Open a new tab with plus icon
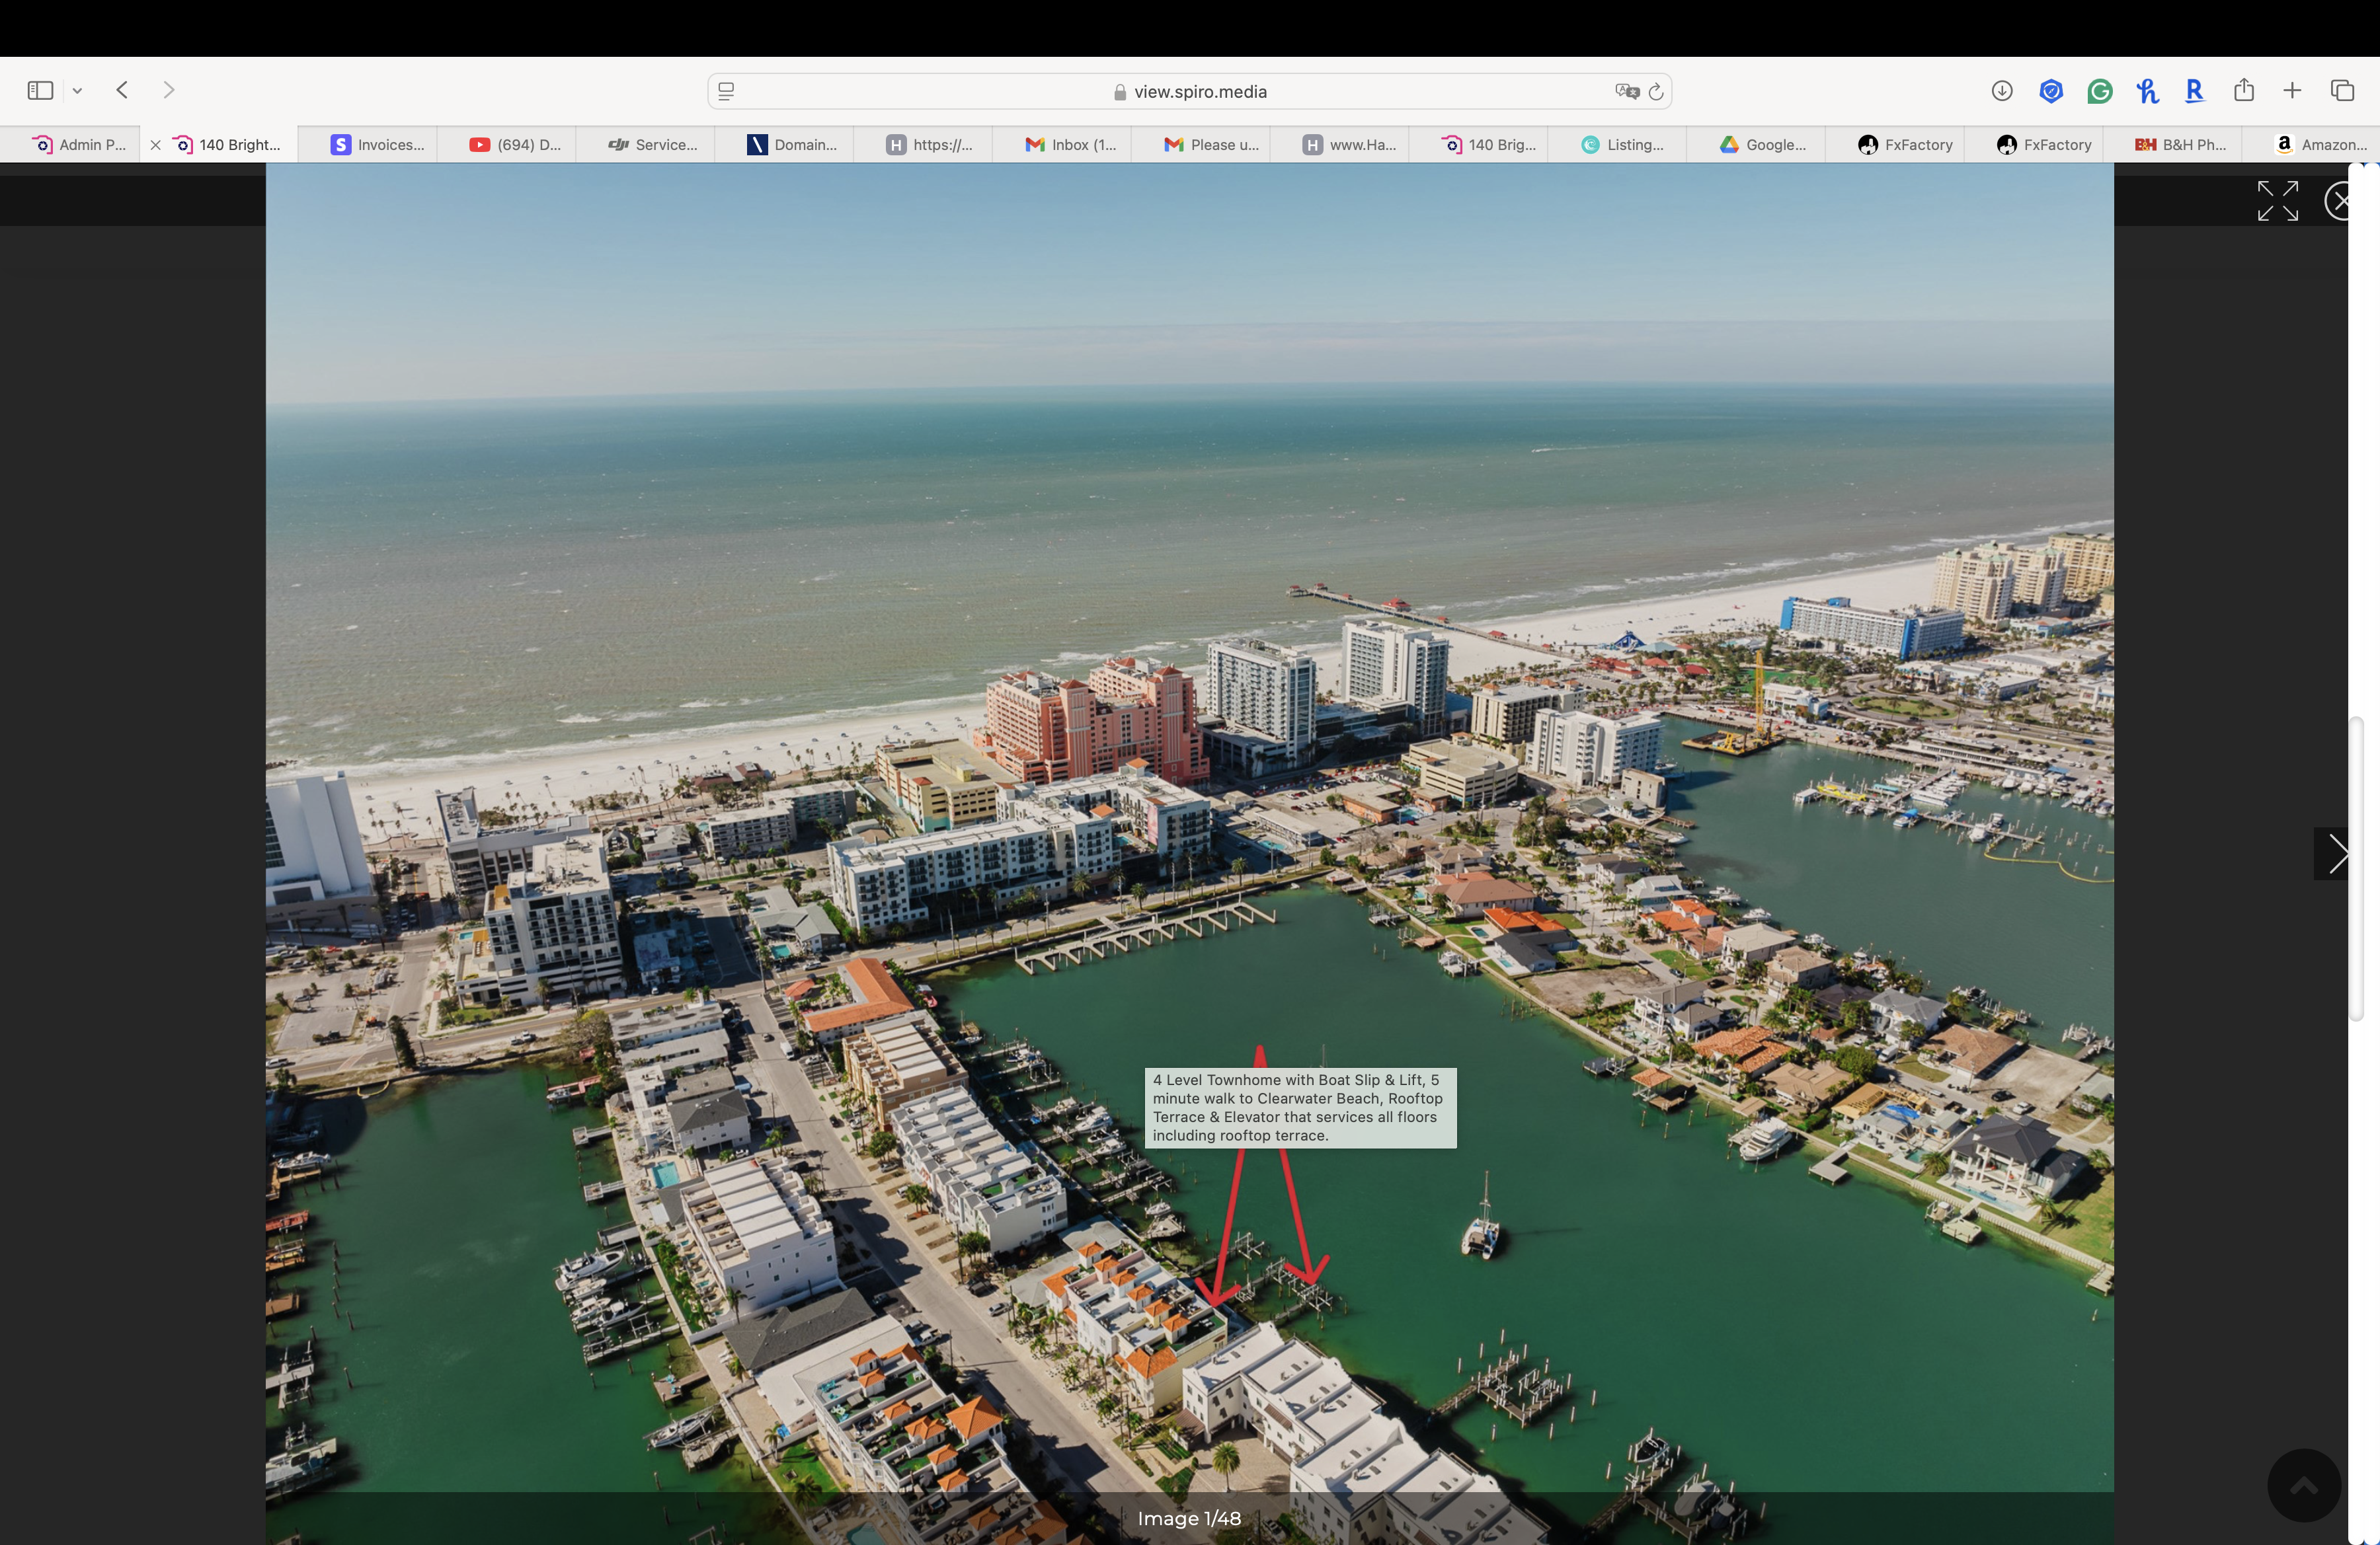 (2292, 91)
